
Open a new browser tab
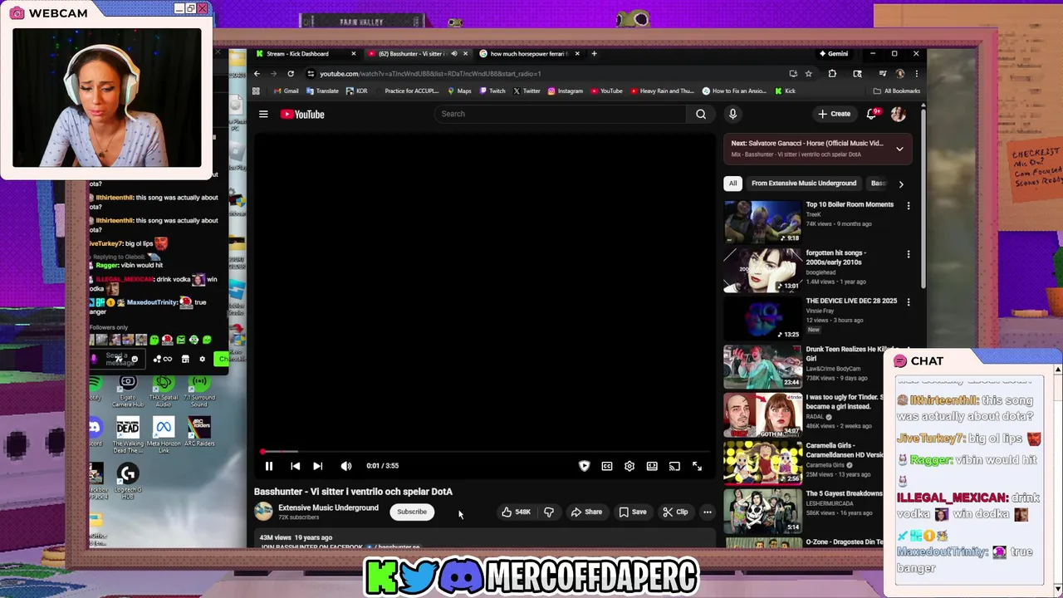tap(594, 54)
